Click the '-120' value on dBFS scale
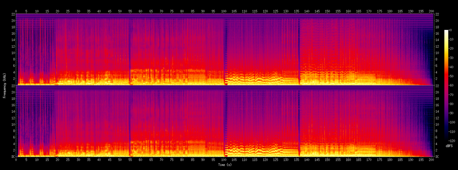 point(452,141)
